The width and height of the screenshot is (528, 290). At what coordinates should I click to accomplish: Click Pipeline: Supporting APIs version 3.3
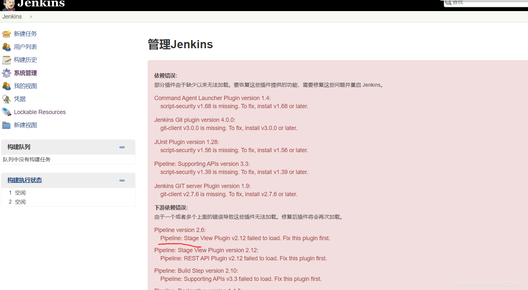pyautogui.click(x=202, y=164)
